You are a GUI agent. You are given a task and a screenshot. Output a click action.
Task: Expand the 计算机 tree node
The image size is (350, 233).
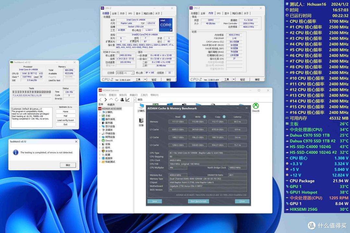point(100,112)
